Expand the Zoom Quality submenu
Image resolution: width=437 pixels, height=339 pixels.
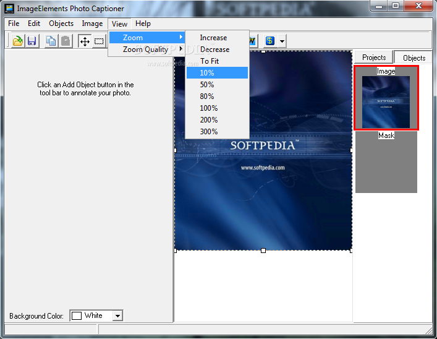[146, 49]
